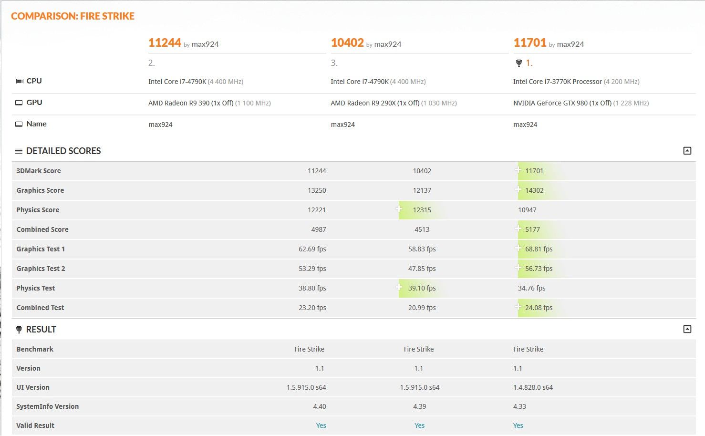Select the Comparison: Fire Strike heading
Viewport: 705px width, 436px height.
73,16
